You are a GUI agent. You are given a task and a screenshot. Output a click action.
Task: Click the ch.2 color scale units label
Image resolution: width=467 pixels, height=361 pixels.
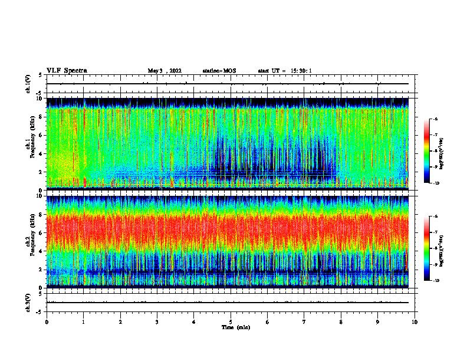442,251
